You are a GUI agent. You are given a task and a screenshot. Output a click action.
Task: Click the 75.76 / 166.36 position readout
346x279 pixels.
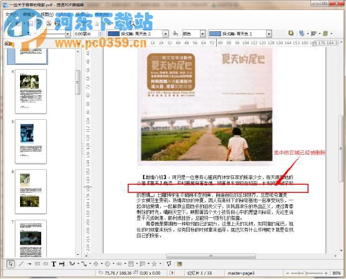[x=118, y=273]
